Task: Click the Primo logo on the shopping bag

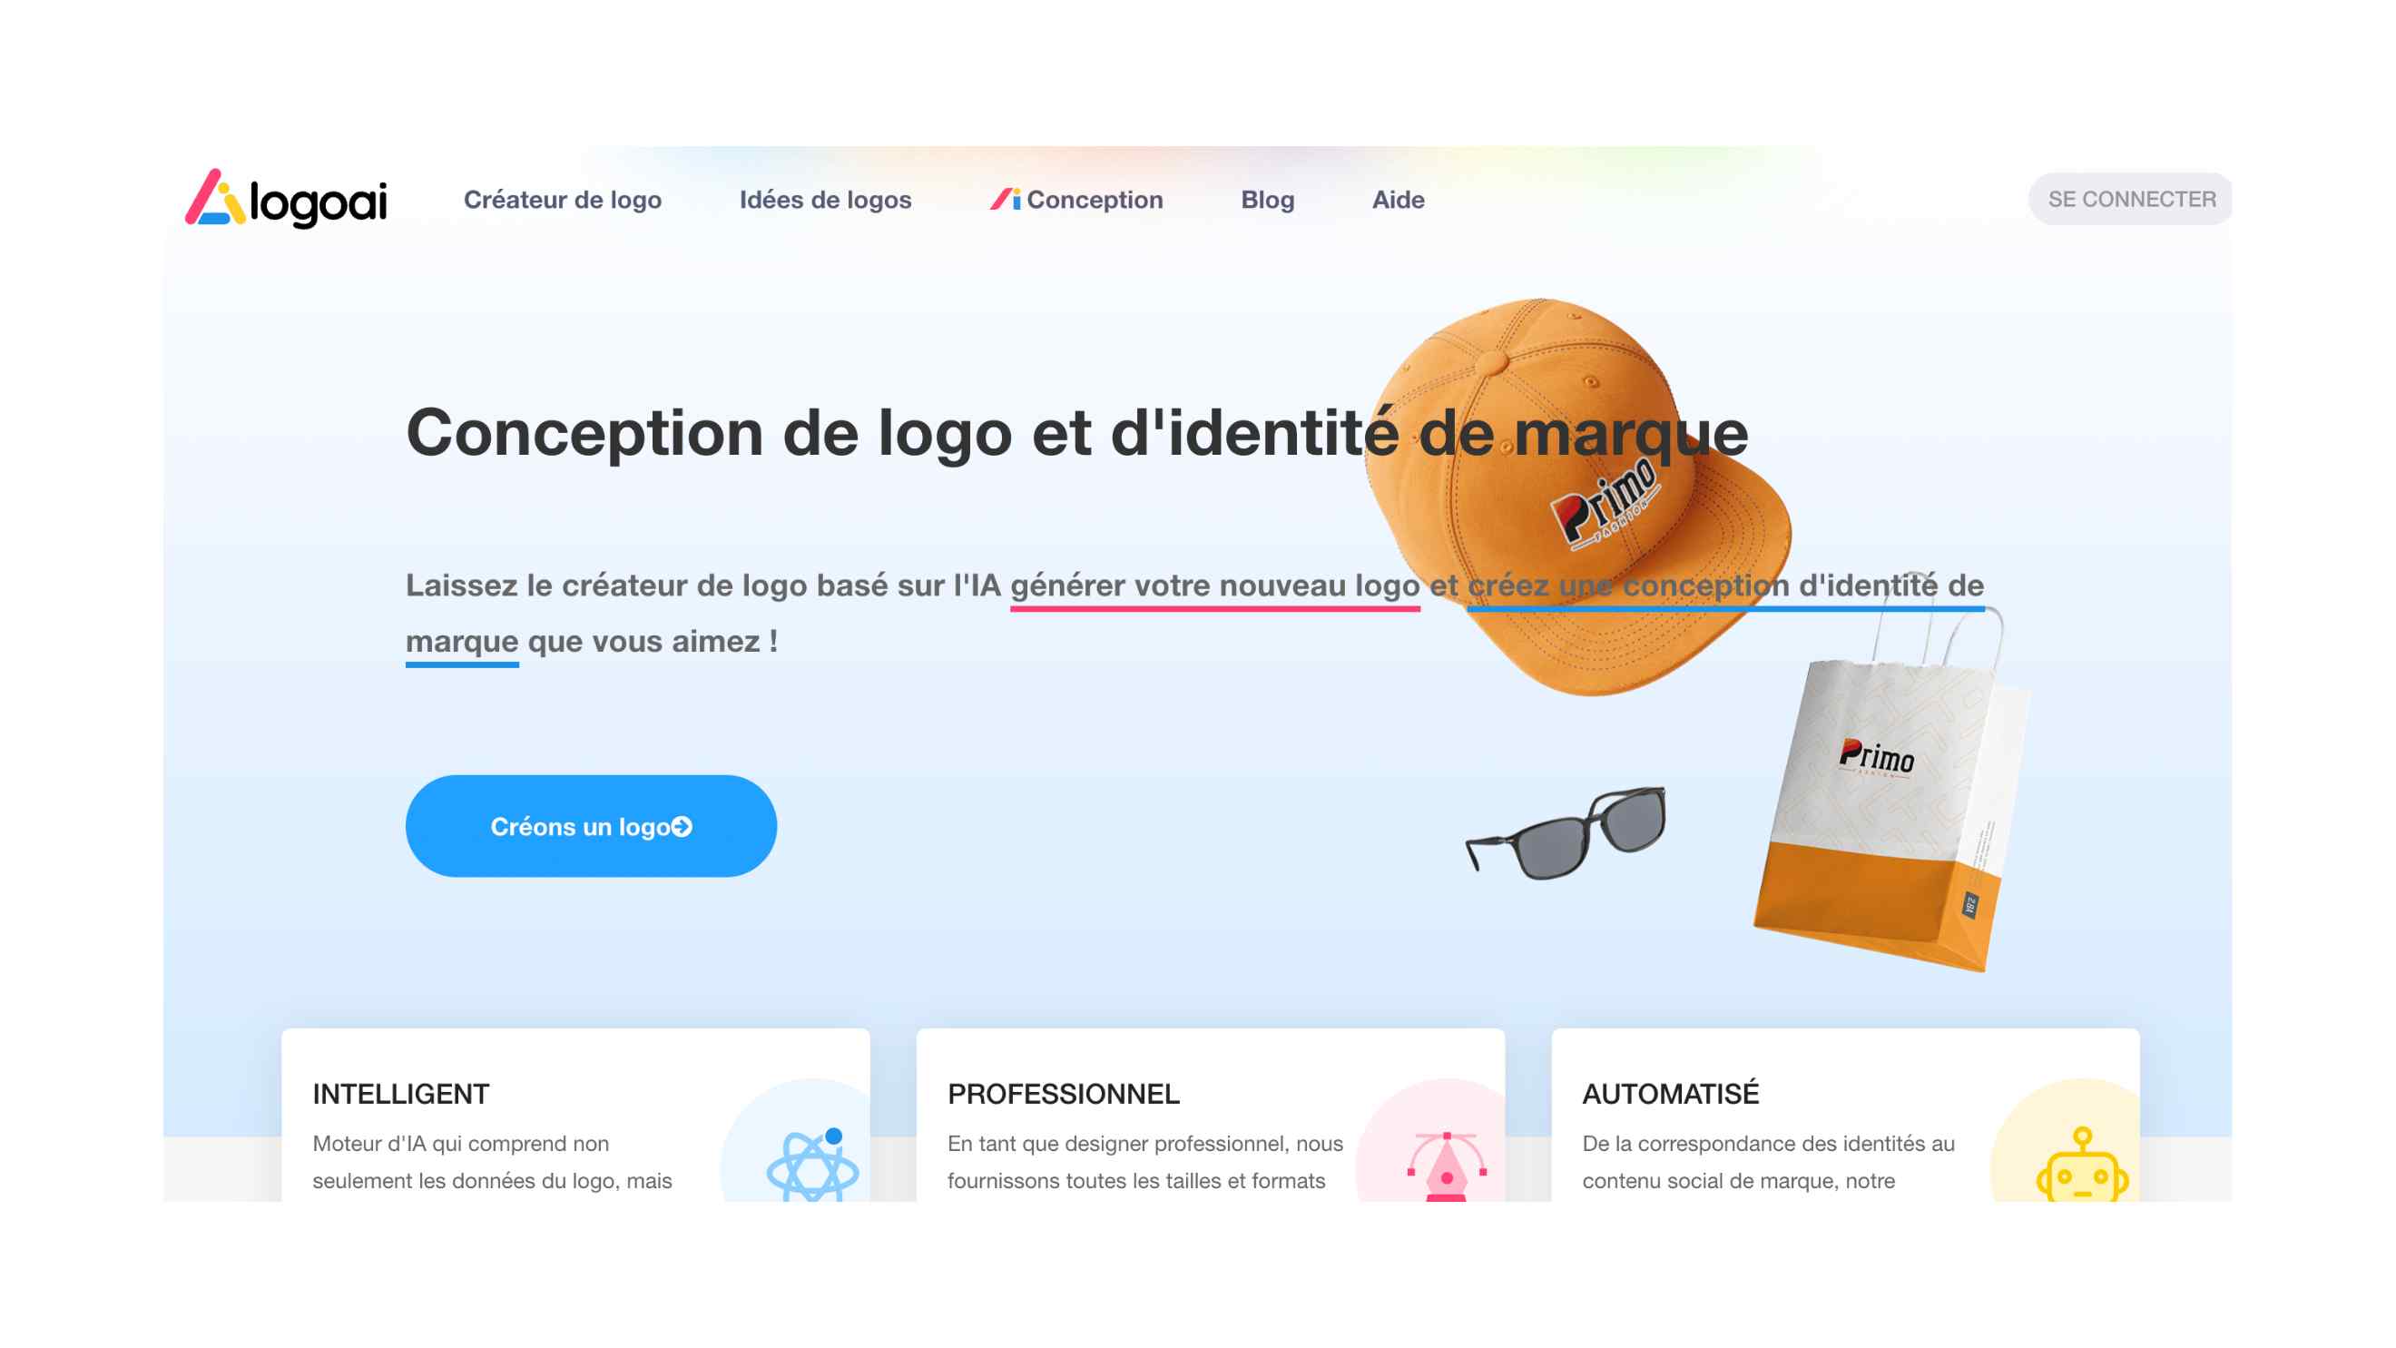Action: tap(1876, 757)
